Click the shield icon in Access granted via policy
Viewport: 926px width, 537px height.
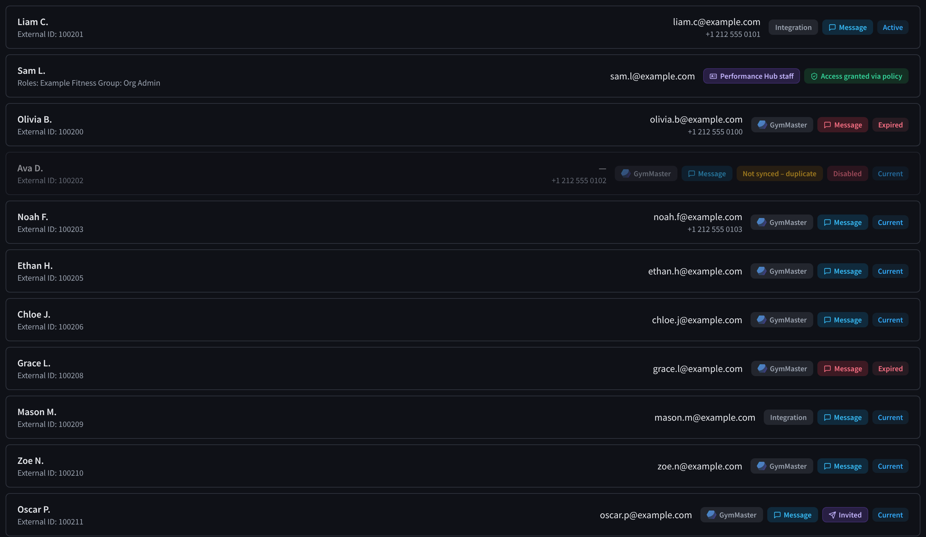point(814,77)
